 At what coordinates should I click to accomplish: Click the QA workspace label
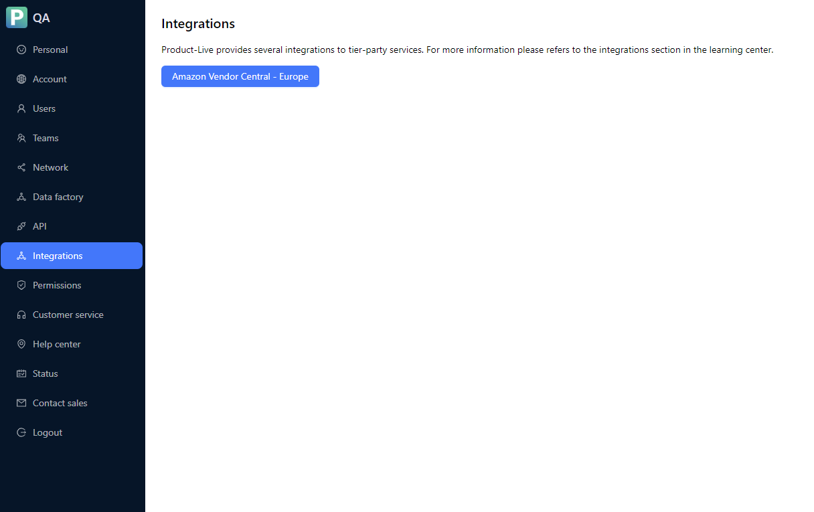click(x=40, y=17)
